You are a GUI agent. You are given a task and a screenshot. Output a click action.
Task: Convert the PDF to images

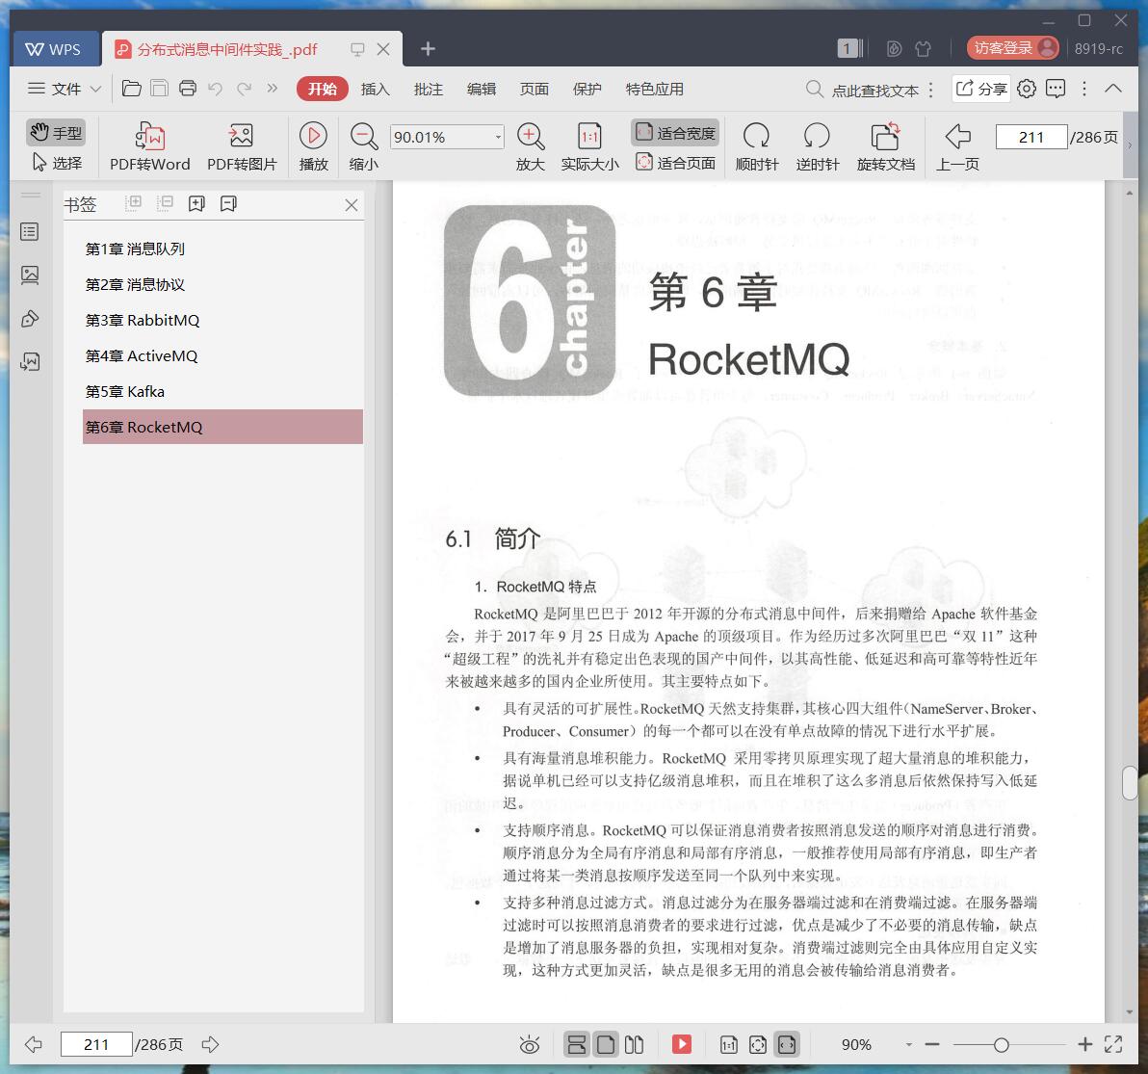(x=242, y=146)
